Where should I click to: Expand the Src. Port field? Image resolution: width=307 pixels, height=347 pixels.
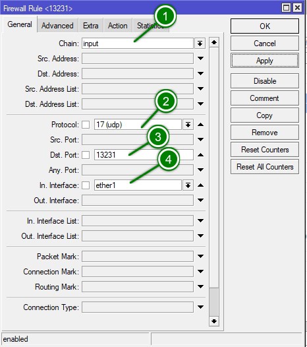(200, 140)
